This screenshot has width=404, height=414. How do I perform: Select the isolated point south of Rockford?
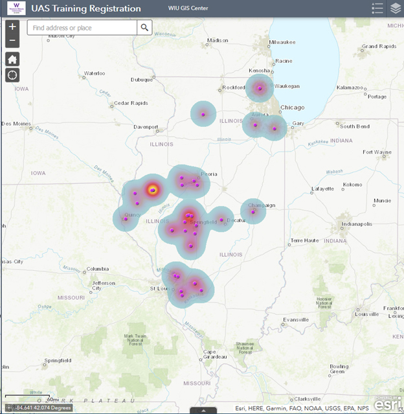[203, 115]
